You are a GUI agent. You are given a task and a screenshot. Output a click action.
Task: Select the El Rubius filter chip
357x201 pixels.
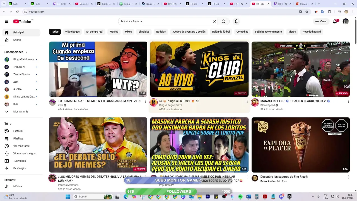click(144, 32)
